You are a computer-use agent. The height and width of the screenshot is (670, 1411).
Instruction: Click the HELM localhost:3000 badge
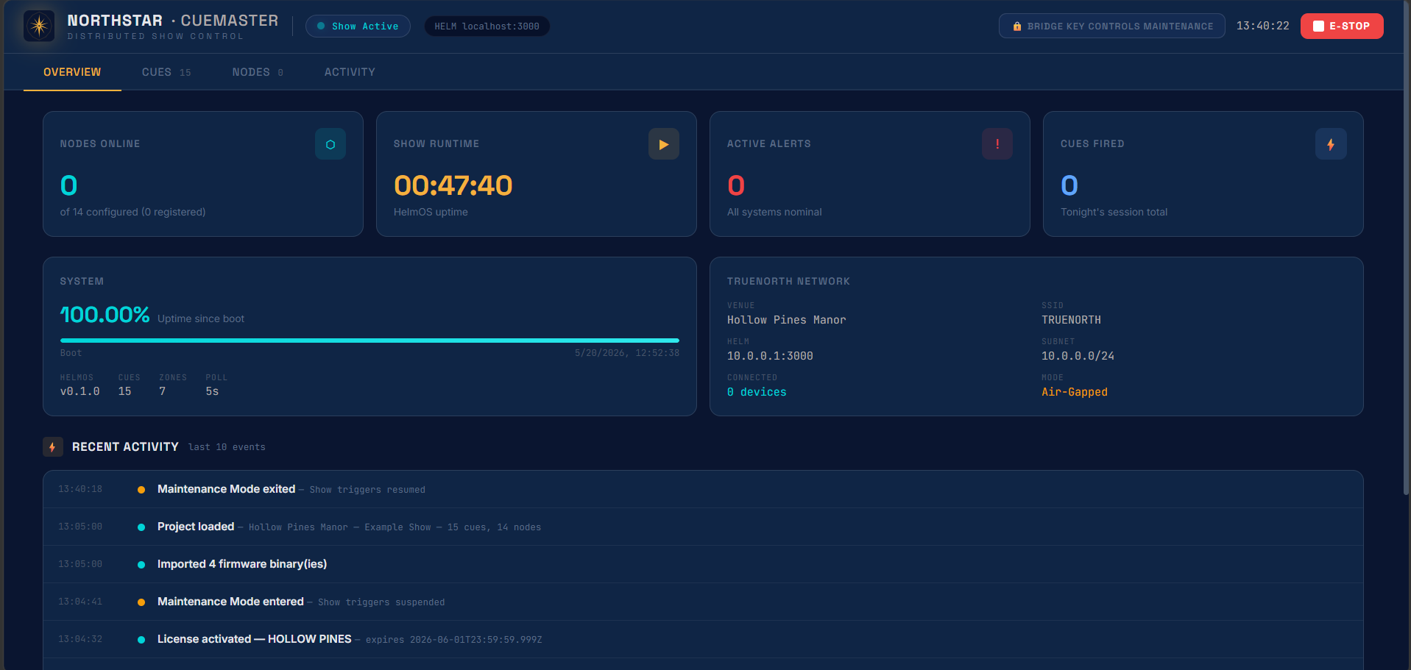(x=487, y=26)
